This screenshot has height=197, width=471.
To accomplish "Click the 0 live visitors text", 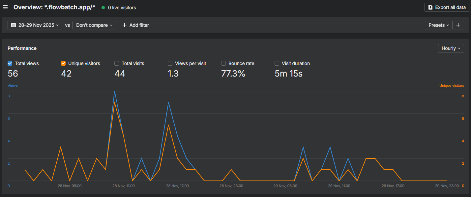I will (x=122, y=8).
